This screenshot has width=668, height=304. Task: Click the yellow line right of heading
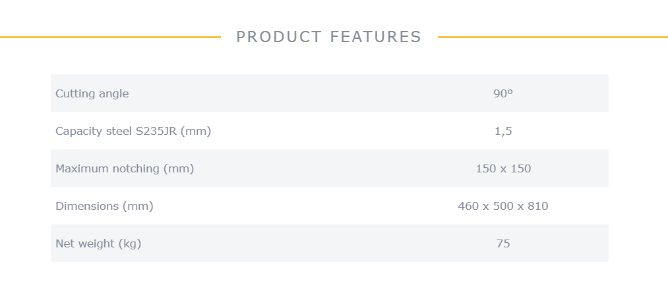tap(553, 37)
